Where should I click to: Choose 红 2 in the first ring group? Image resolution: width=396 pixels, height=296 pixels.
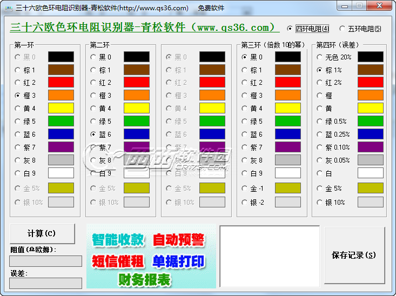tap(18, 83)
